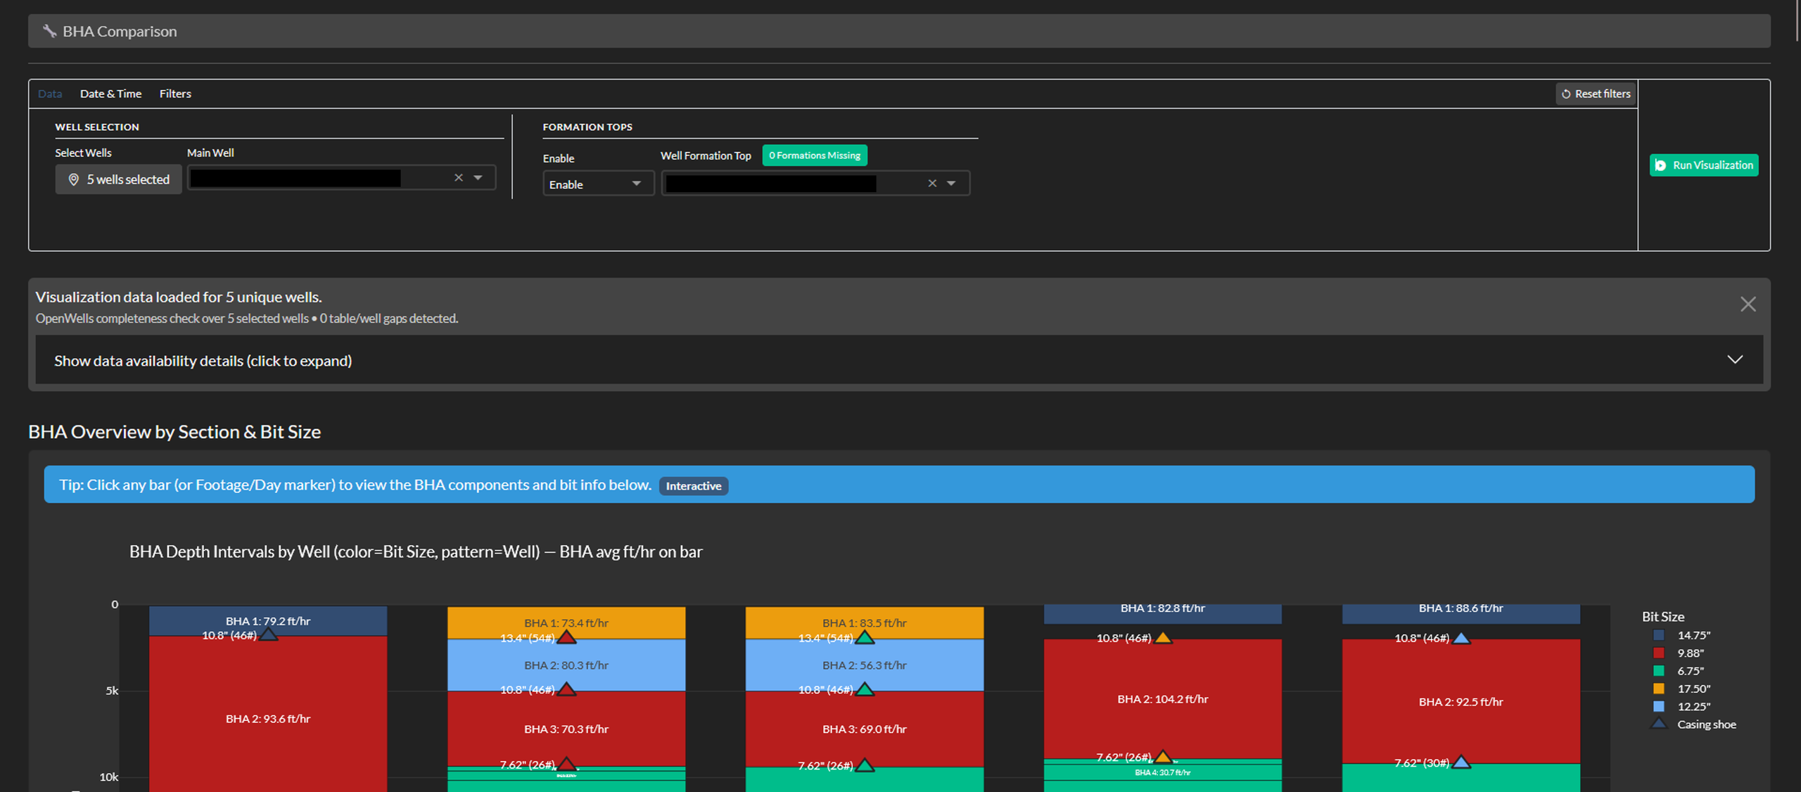The width and height of the screenshot is (1801, 792).
Task: Expand Show data availability details section
Action: click(899, 360)
